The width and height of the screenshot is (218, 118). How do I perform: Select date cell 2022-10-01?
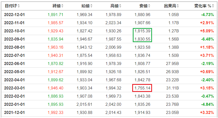click(x=14, y=31)
